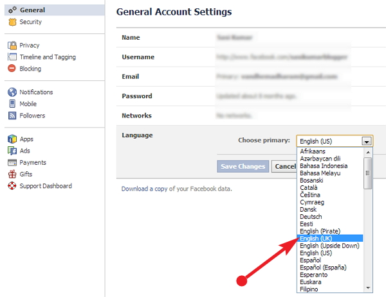Open Payments settings
The image size is (386, 297).
point(33,162)
